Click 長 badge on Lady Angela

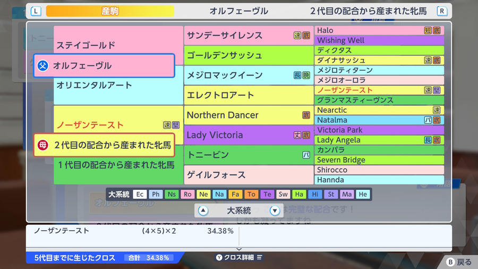428,140
